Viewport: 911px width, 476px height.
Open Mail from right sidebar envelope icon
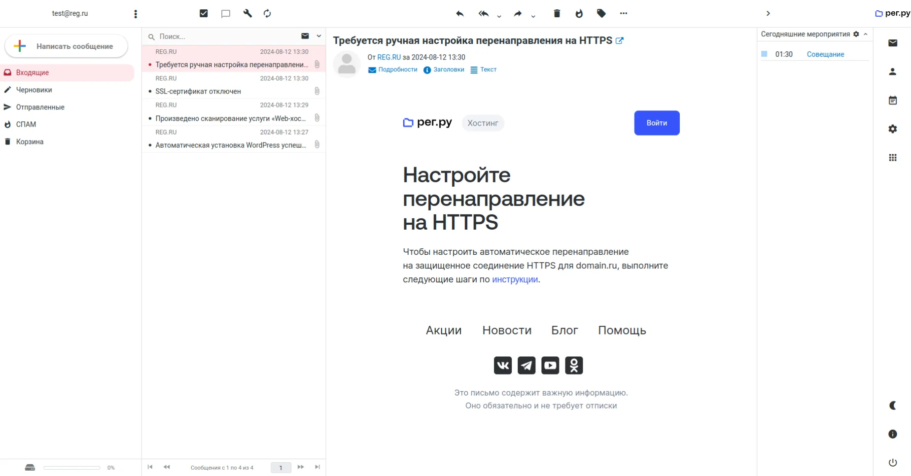(893, 43)
